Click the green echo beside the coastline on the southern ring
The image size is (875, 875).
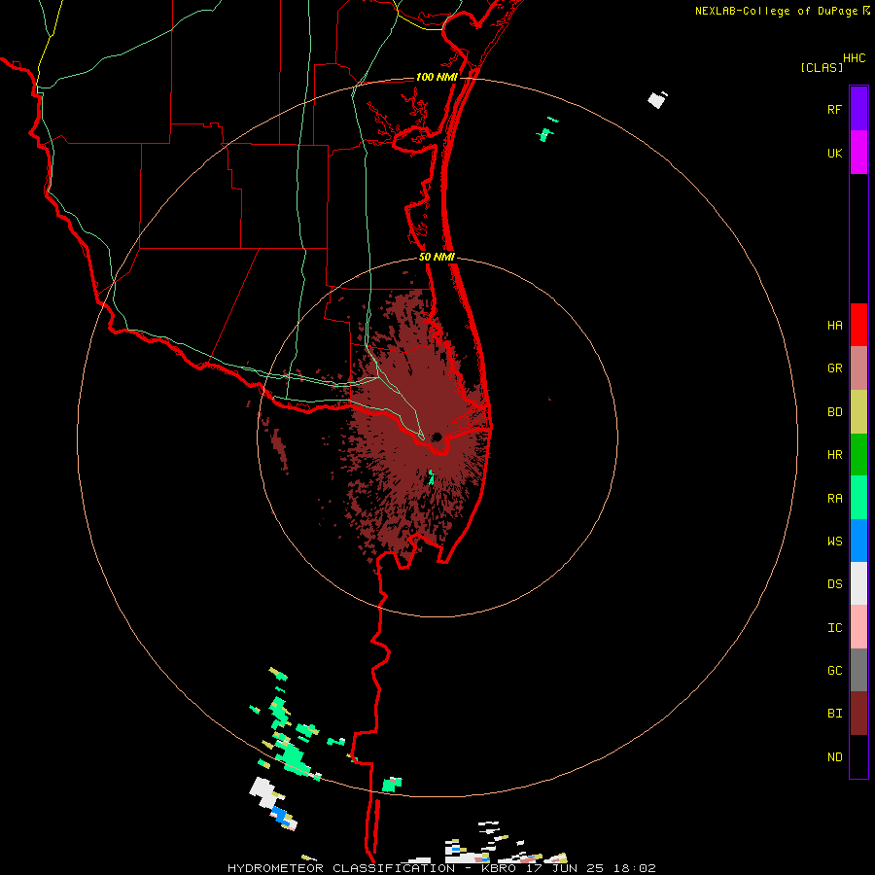(392, 785)
